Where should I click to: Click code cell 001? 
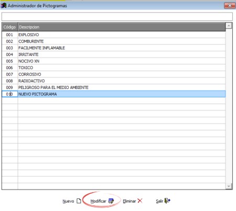coord(9,35)
